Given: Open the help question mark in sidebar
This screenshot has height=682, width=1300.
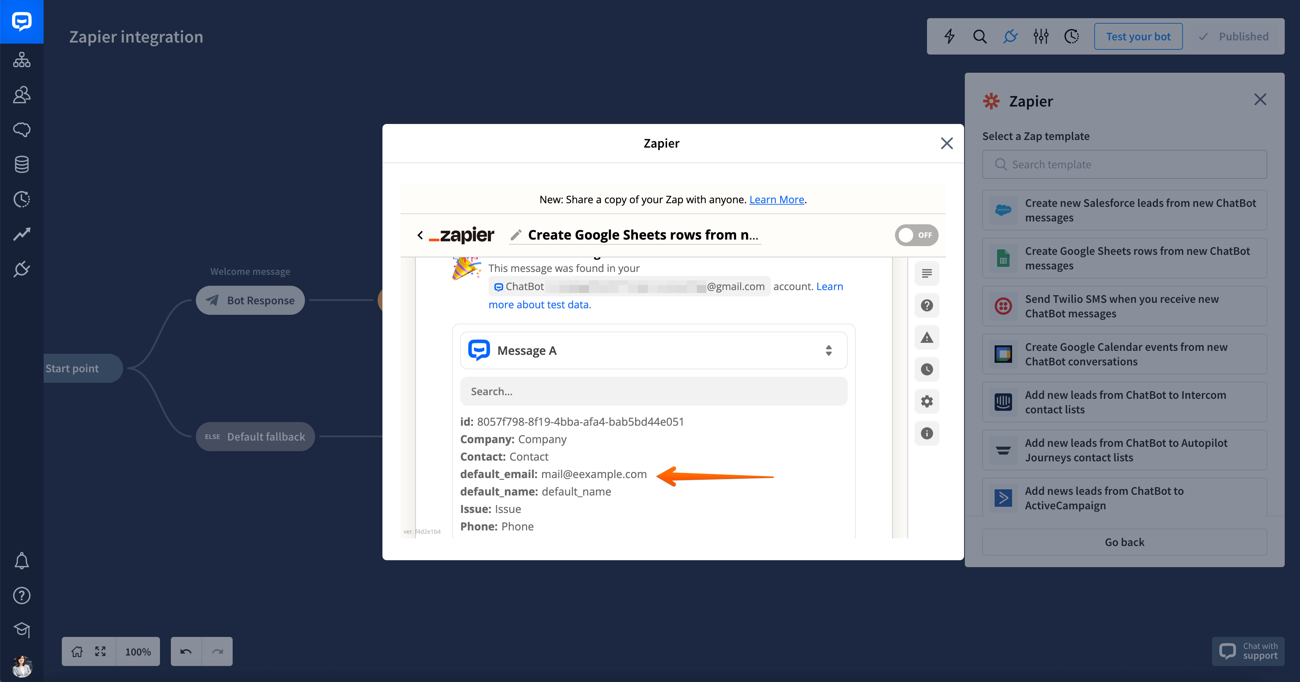Looking at the screenshot, I should (x=22, y=595).
